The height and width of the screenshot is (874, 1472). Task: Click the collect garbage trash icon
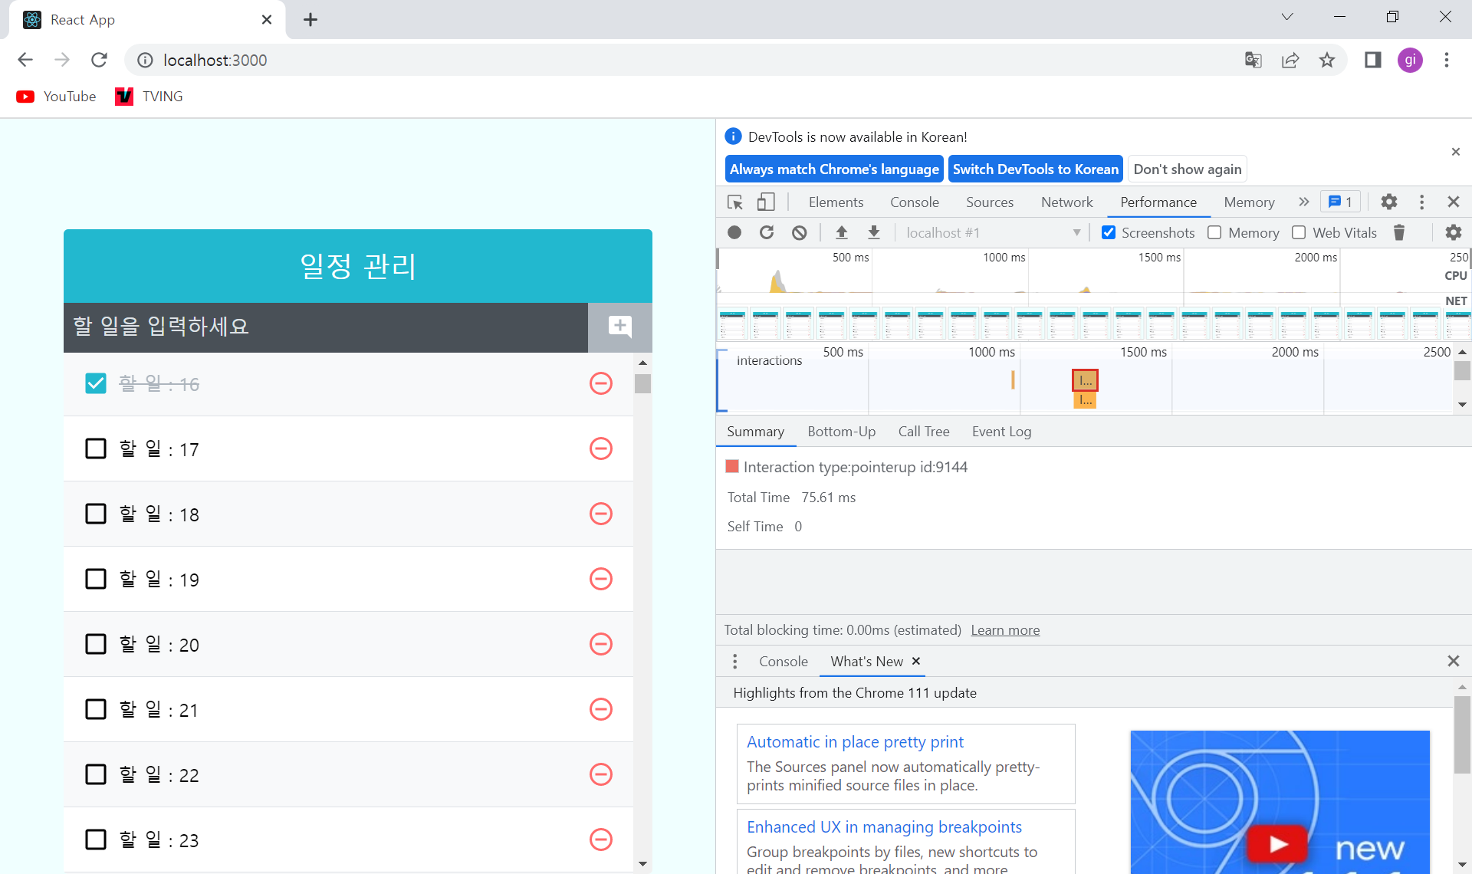click(x=1399, y=232)
